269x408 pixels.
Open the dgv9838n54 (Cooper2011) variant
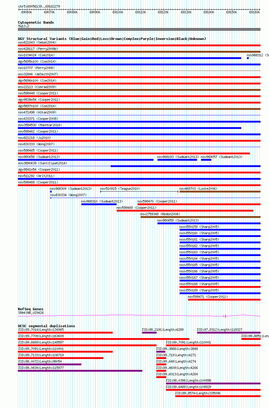coord(39,100)
